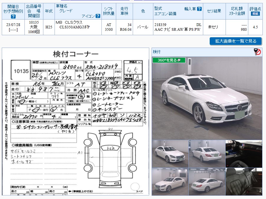Open front-left angle car thumbnail

click(170, 182)
